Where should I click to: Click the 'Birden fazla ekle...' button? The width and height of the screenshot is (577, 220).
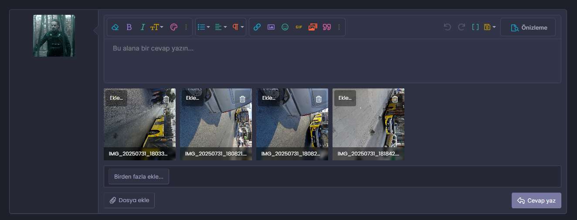139,176
